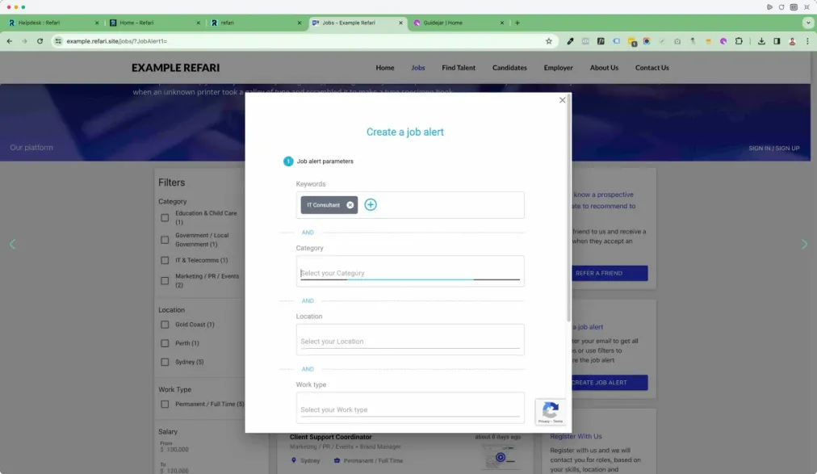Viewport: 817px width, 474px height.
Task: Open the Client Support Coordinator job
Action: coord(331,437)
